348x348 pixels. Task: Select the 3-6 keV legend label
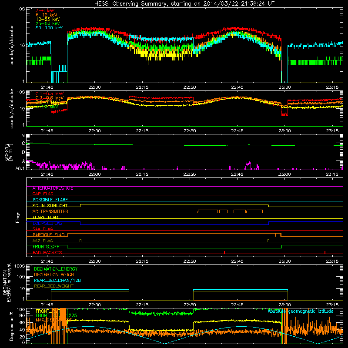[45, 10]
